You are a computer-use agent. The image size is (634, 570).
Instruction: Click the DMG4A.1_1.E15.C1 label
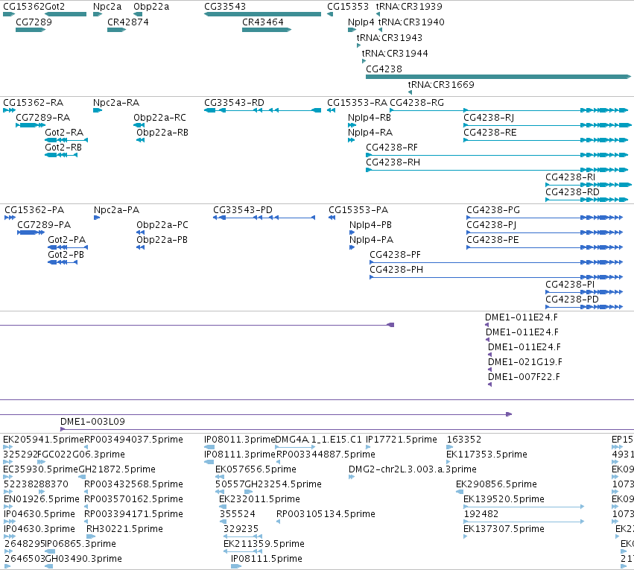pos(318,440)
